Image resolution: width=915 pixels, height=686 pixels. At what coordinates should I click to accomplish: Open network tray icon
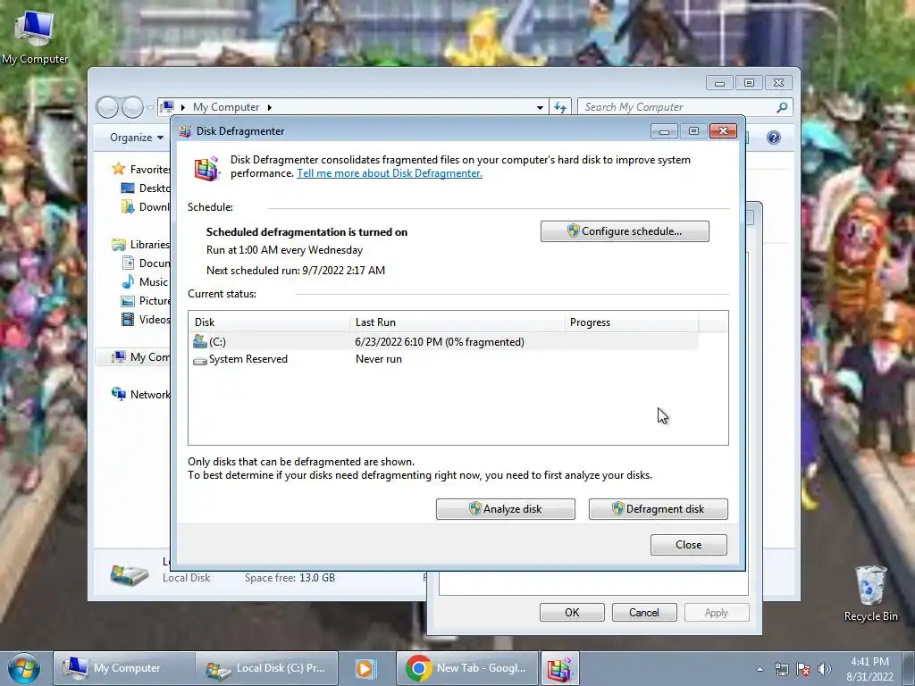781,669
